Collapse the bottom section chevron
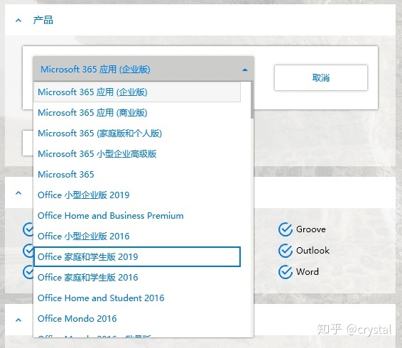The height and width of the screenshot is (348, 402). coord(18,320)
